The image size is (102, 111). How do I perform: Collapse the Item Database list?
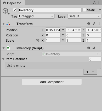(x=3, y=59)
